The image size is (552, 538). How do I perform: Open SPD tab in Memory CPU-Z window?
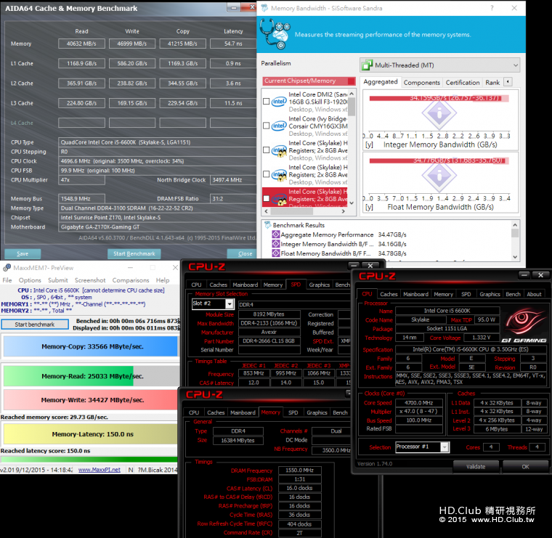pos(293,412)
